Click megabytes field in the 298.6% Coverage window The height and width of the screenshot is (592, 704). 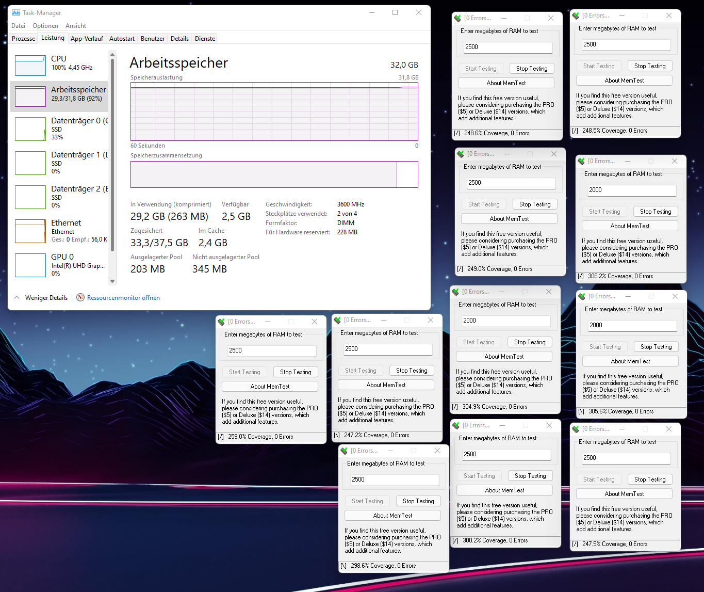click(x=394, y=479)
